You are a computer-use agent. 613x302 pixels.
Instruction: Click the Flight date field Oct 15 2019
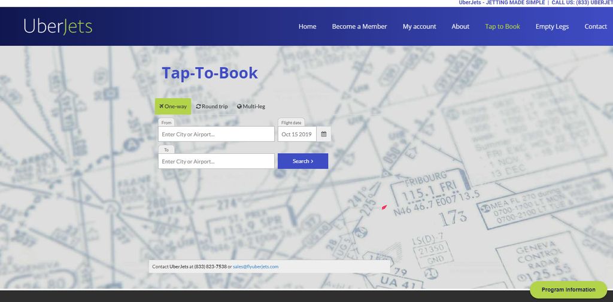[x=297, y=134]
